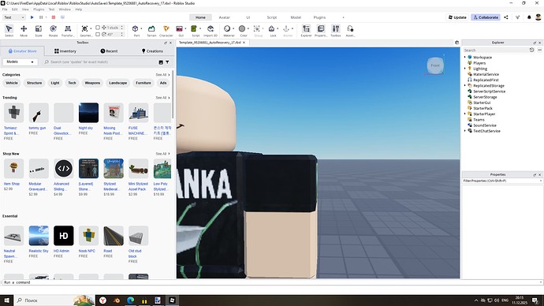This screenshot has height=306, width=544.
Task: Choose the Transform tool
Action: 68,31
